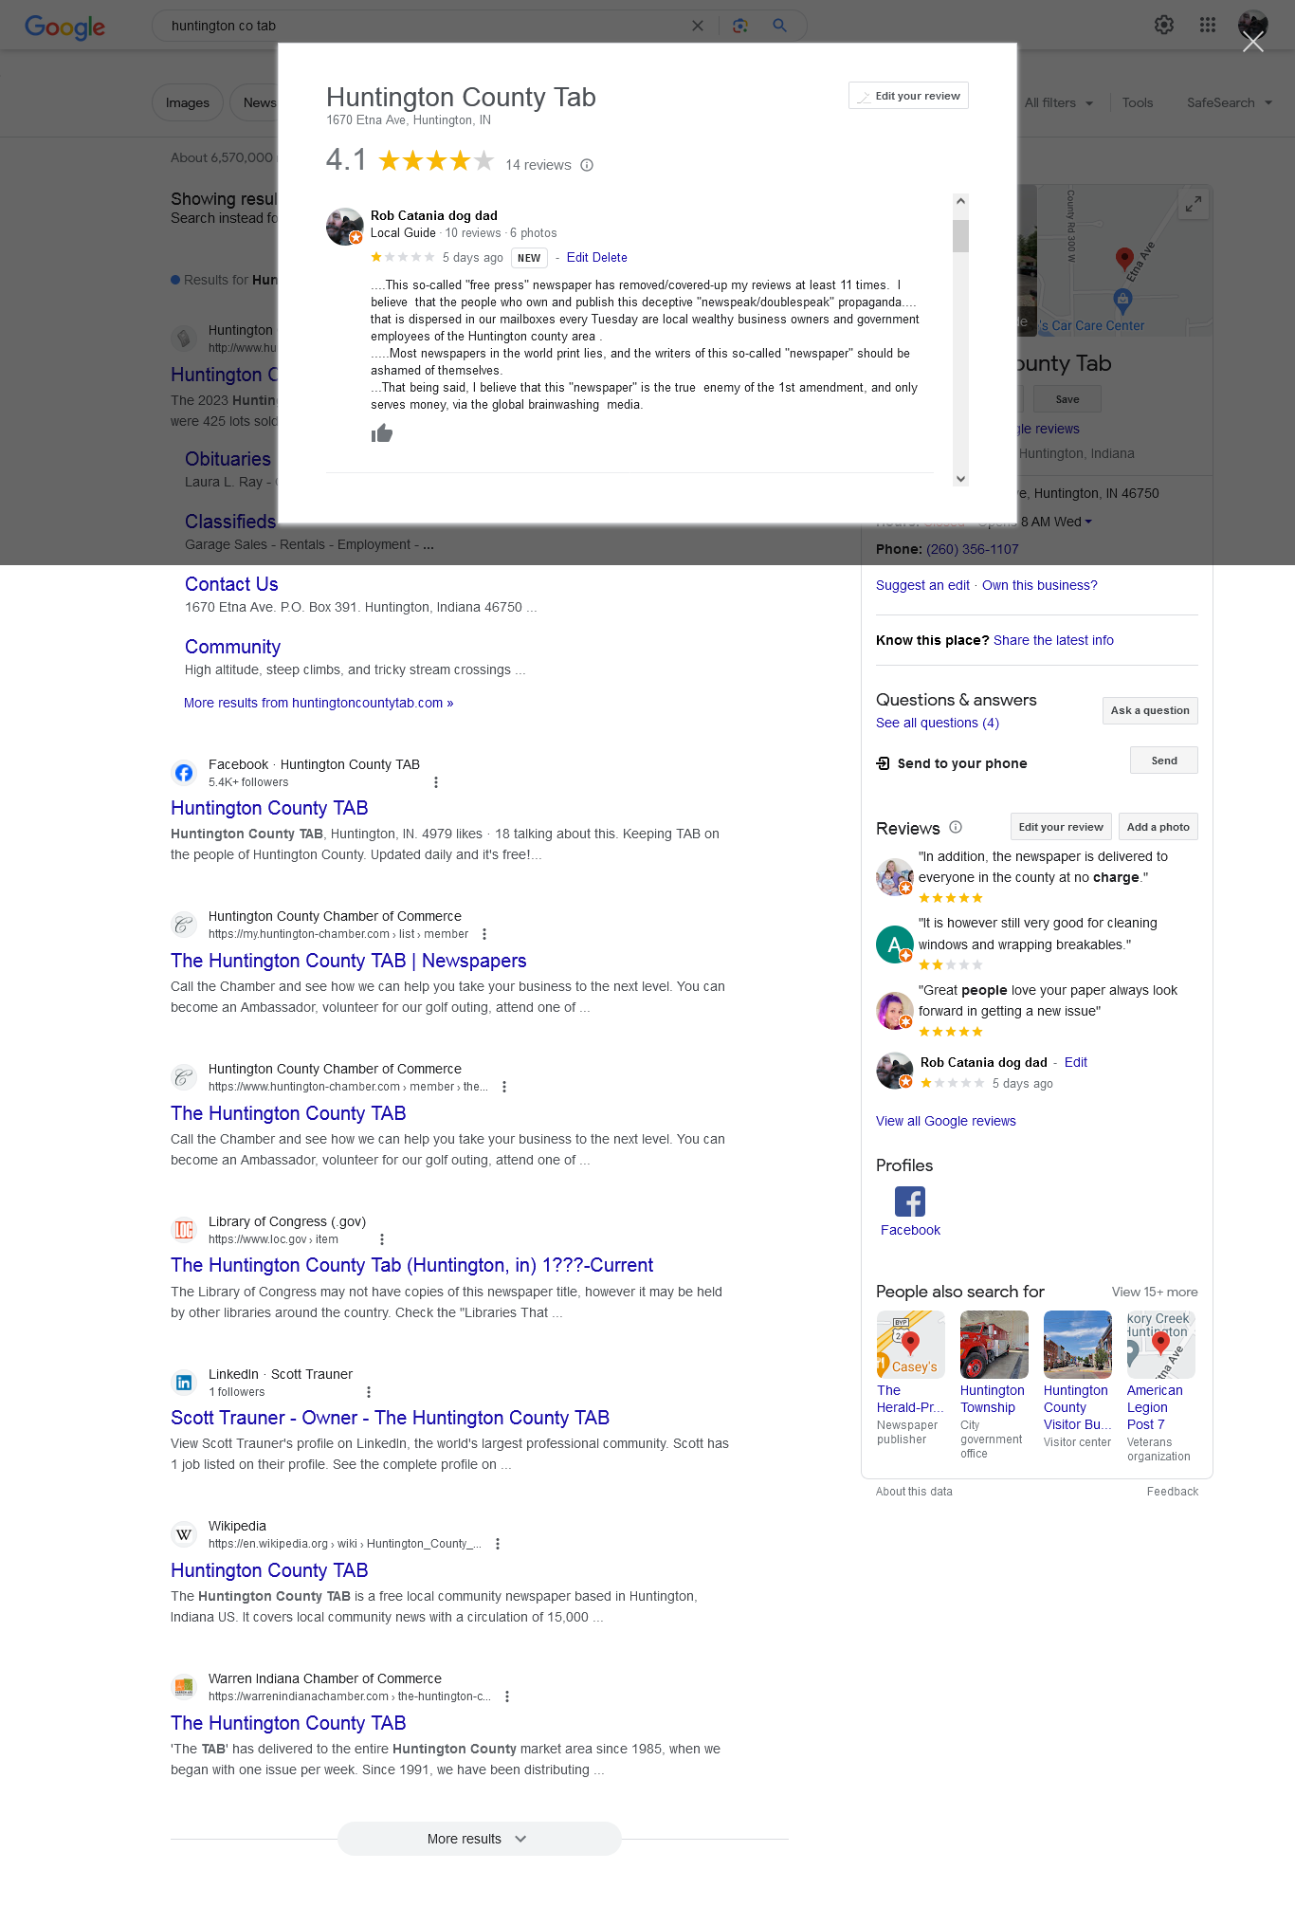Image resolution: width=1295 pixels, height=1907 pixels.
Task: Click Huntington County Visitor Bureau thumbnail
Action: [x=1078, y=1345]
